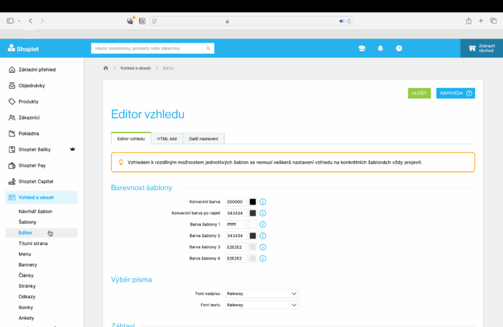The height and width of the screenshot is (327, 503).
Task: Show info for Barva šablony 1
Action: tap(263, 224)
